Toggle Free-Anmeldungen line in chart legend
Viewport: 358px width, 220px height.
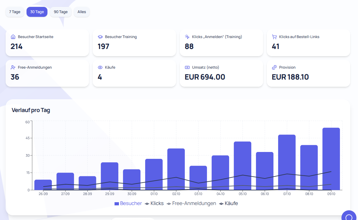tap(191, 203)
